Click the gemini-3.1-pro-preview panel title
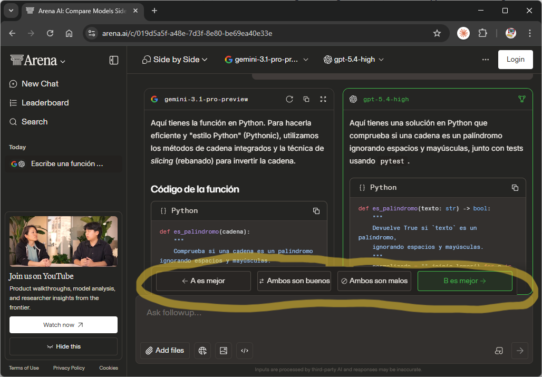This screenshot has width=542, height=377. click(x=206, y=100)
